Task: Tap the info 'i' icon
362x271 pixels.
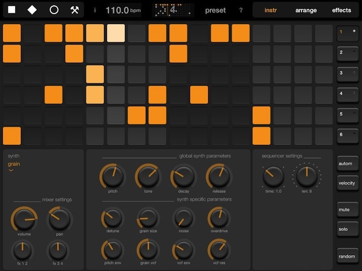Action: click(x=94, y=10)
